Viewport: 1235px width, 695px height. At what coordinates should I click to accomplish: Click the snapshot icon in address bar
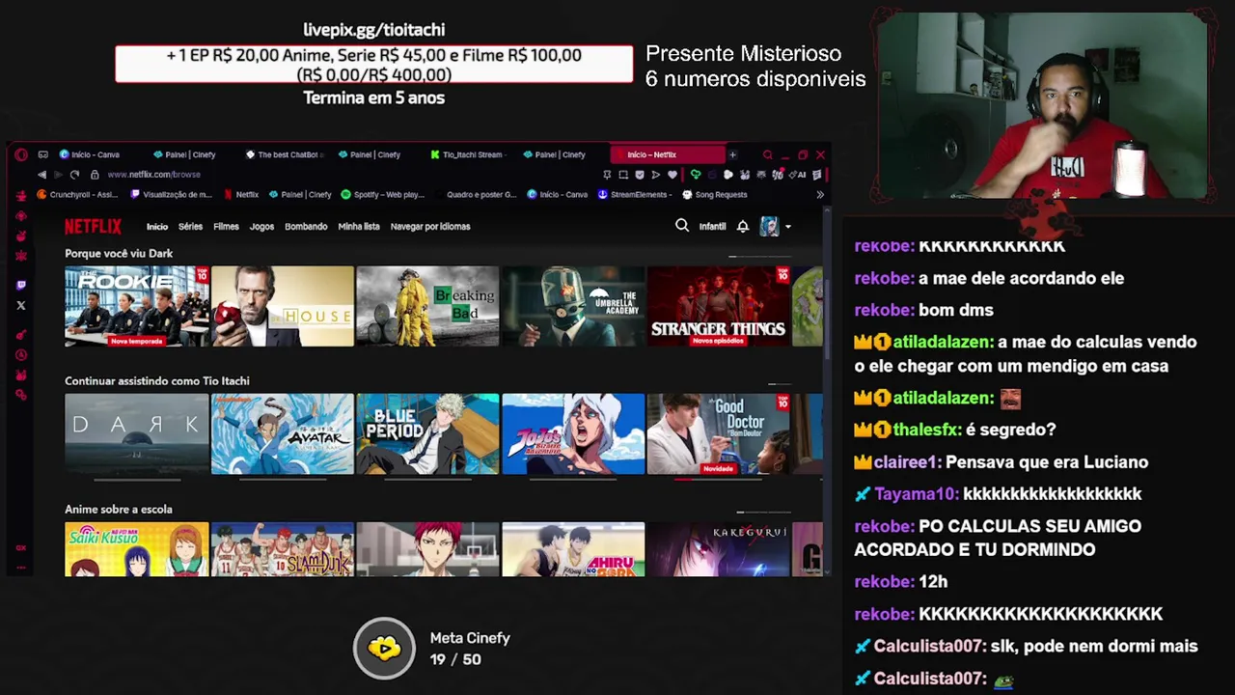[x=623, y=175]
